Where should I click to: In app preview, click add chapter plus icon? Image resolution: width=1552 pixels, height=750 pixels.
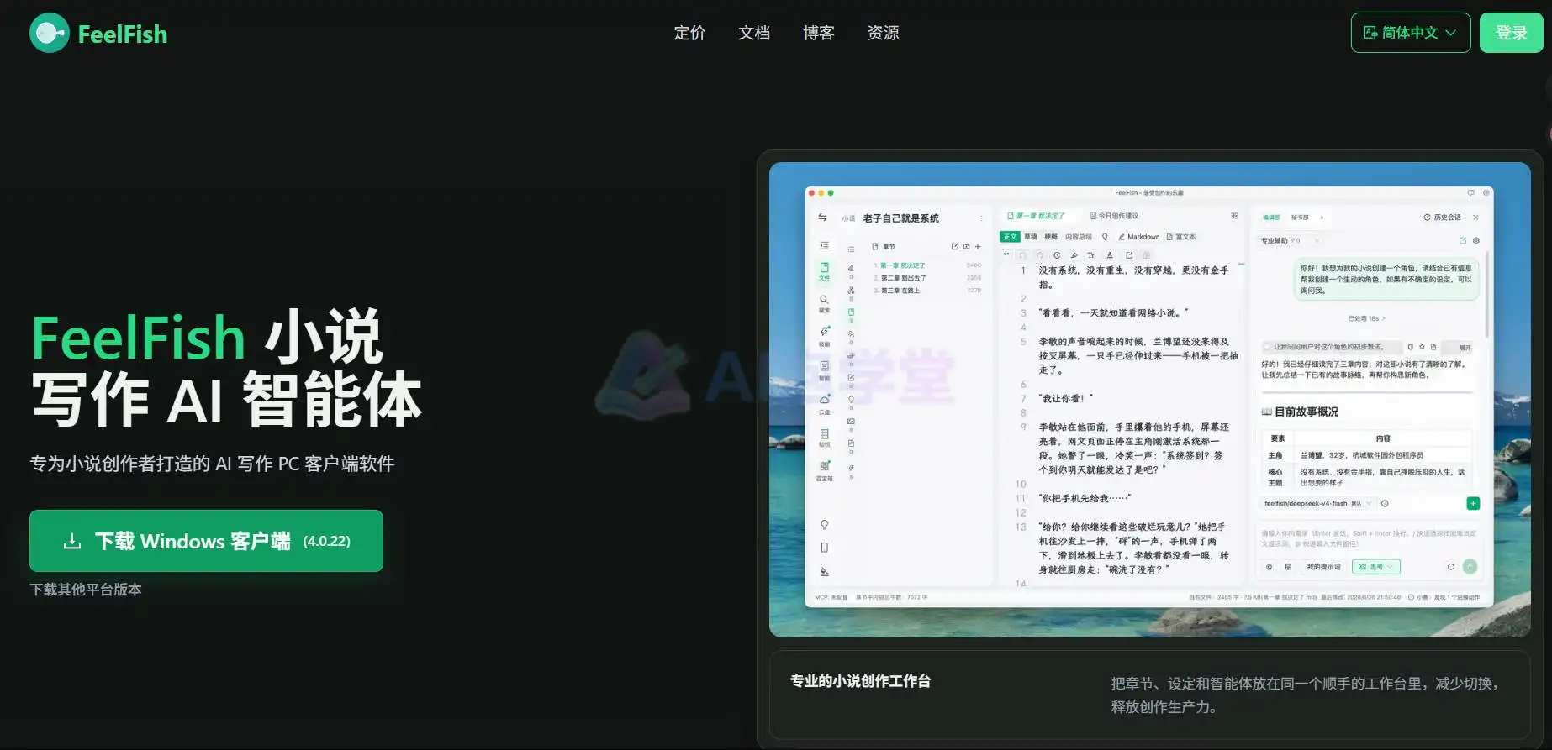[978, 247]
